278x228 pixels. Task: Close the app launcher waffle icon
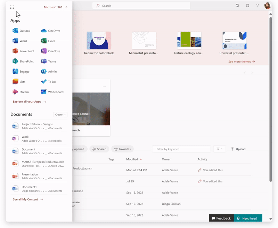click(x=12, y=7)
